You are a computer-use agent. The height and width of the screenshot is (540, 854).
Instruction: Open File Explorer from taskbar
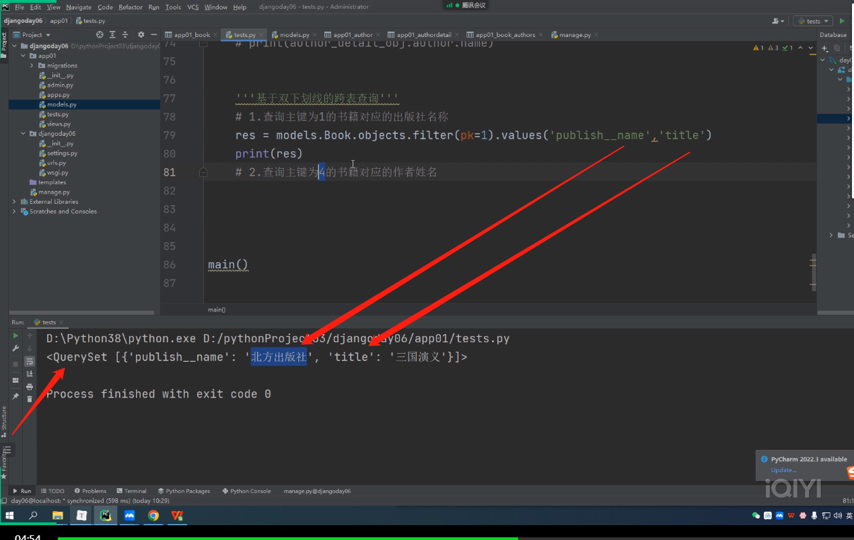coord(58,516)
